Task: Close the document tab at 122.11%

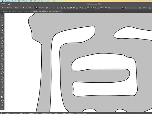Action: coord(1,11)
